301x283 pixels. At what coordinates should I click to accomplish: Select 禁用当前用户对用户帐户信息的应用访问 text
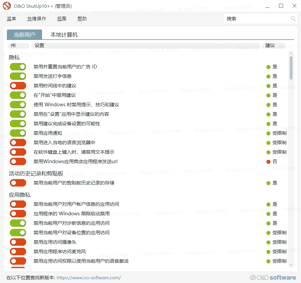76,204
